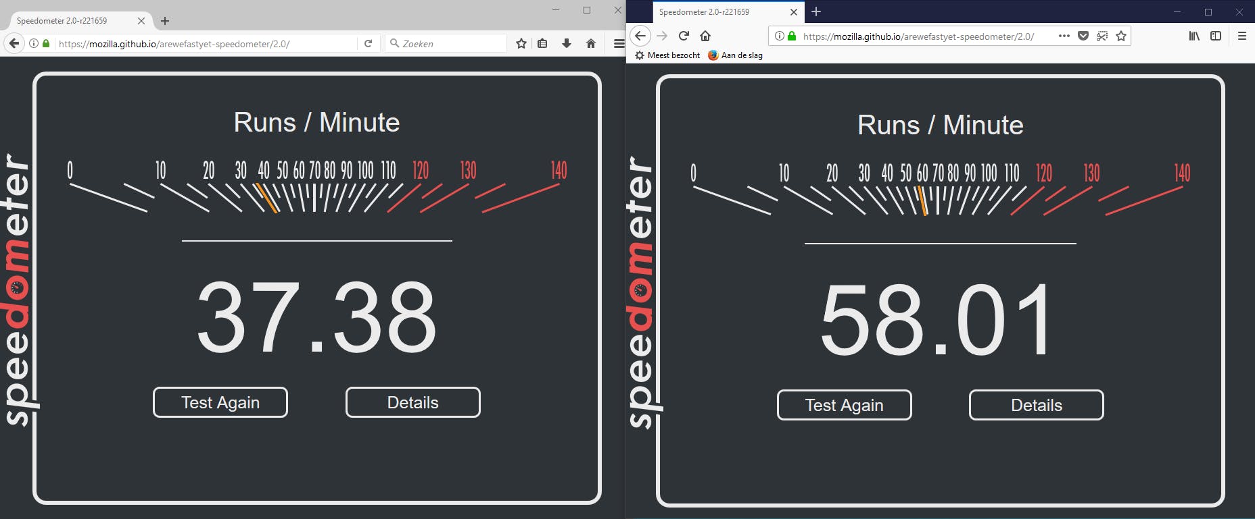This screenshot has width=1255, height=519.
Task: Take a screenshot with the scissors icon
Action: [x=1102, y=36]
